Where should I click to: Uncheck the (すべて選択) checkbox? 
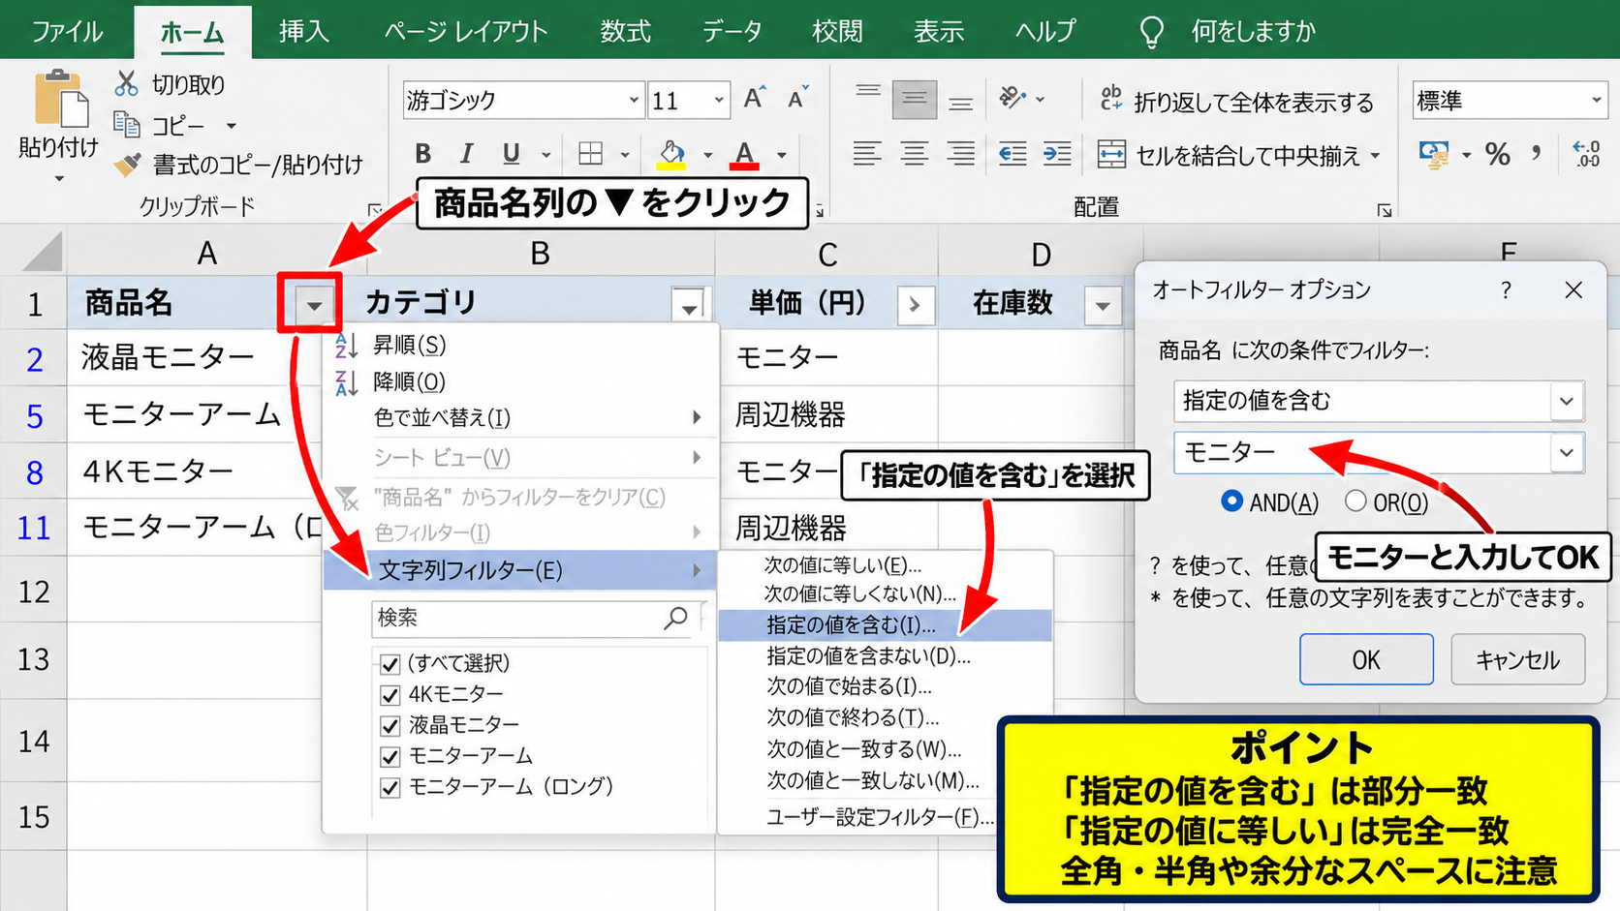pos(390,664)
